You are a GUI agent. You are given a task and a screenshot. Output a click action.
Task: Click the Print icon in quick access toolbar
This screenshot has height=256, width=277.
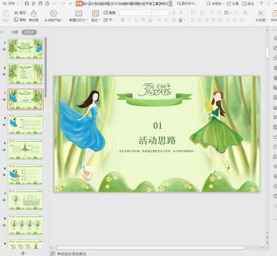point(40,3)
